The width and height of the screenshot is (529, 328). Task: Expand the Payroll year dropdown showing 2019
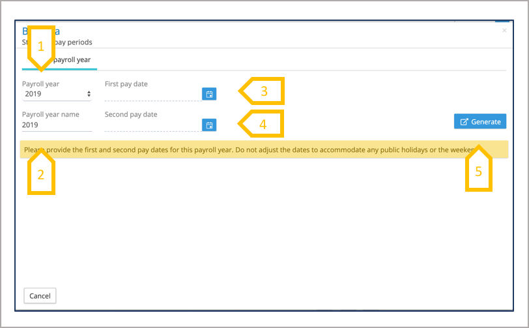pos(57,95)
